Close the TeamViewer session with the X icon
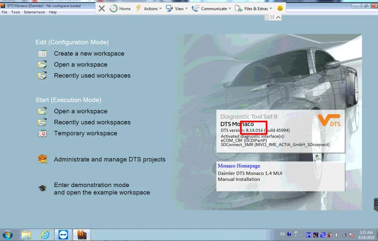Image resolution: width=378 pixels, height=241 pixels. click(x=102, y=9)
